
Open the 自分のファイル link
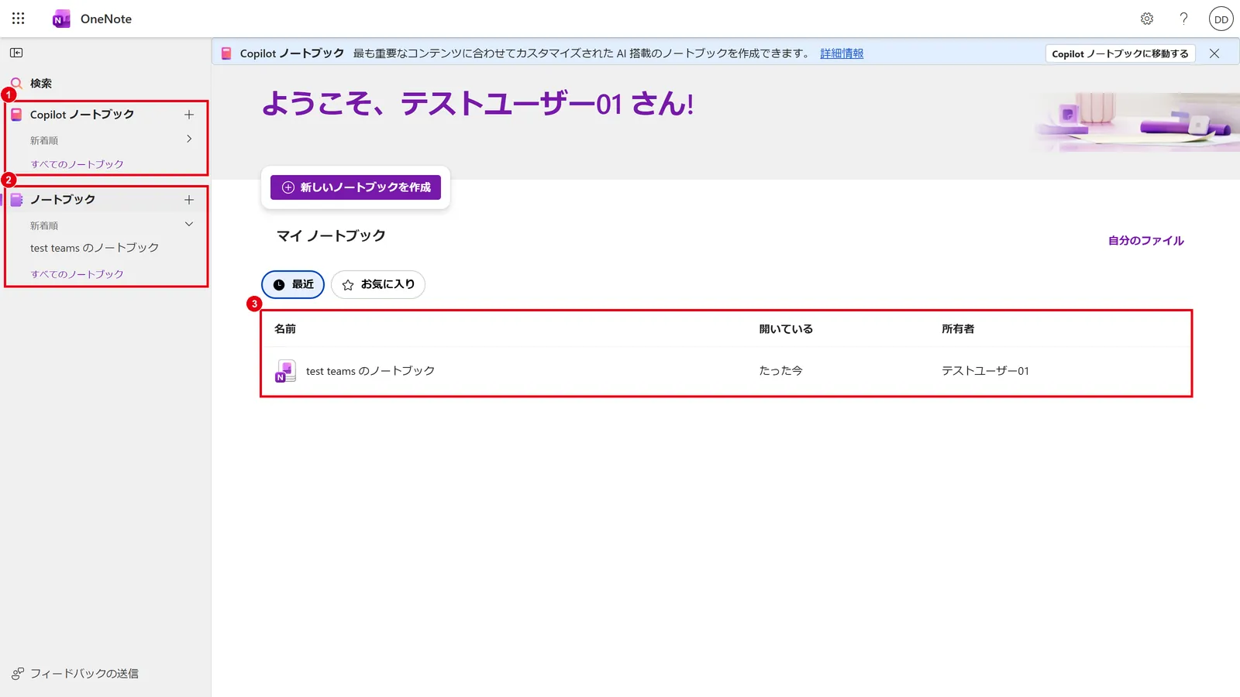pos(1146,241)
